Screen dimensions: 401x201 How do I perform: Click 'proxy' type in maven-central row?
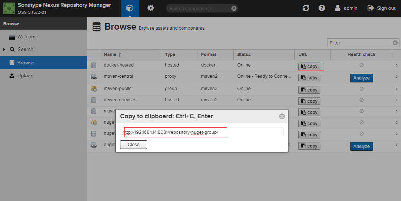(170, 76)
